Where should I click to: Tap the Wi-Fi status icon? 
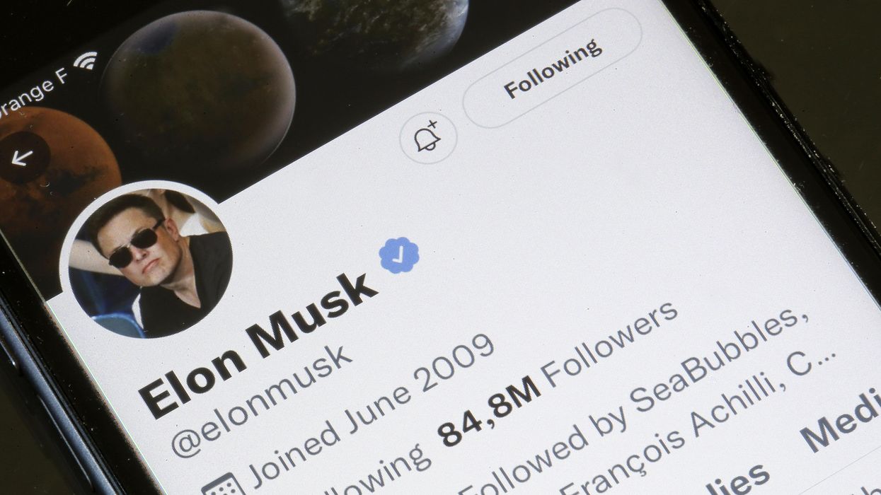point(86,60)
